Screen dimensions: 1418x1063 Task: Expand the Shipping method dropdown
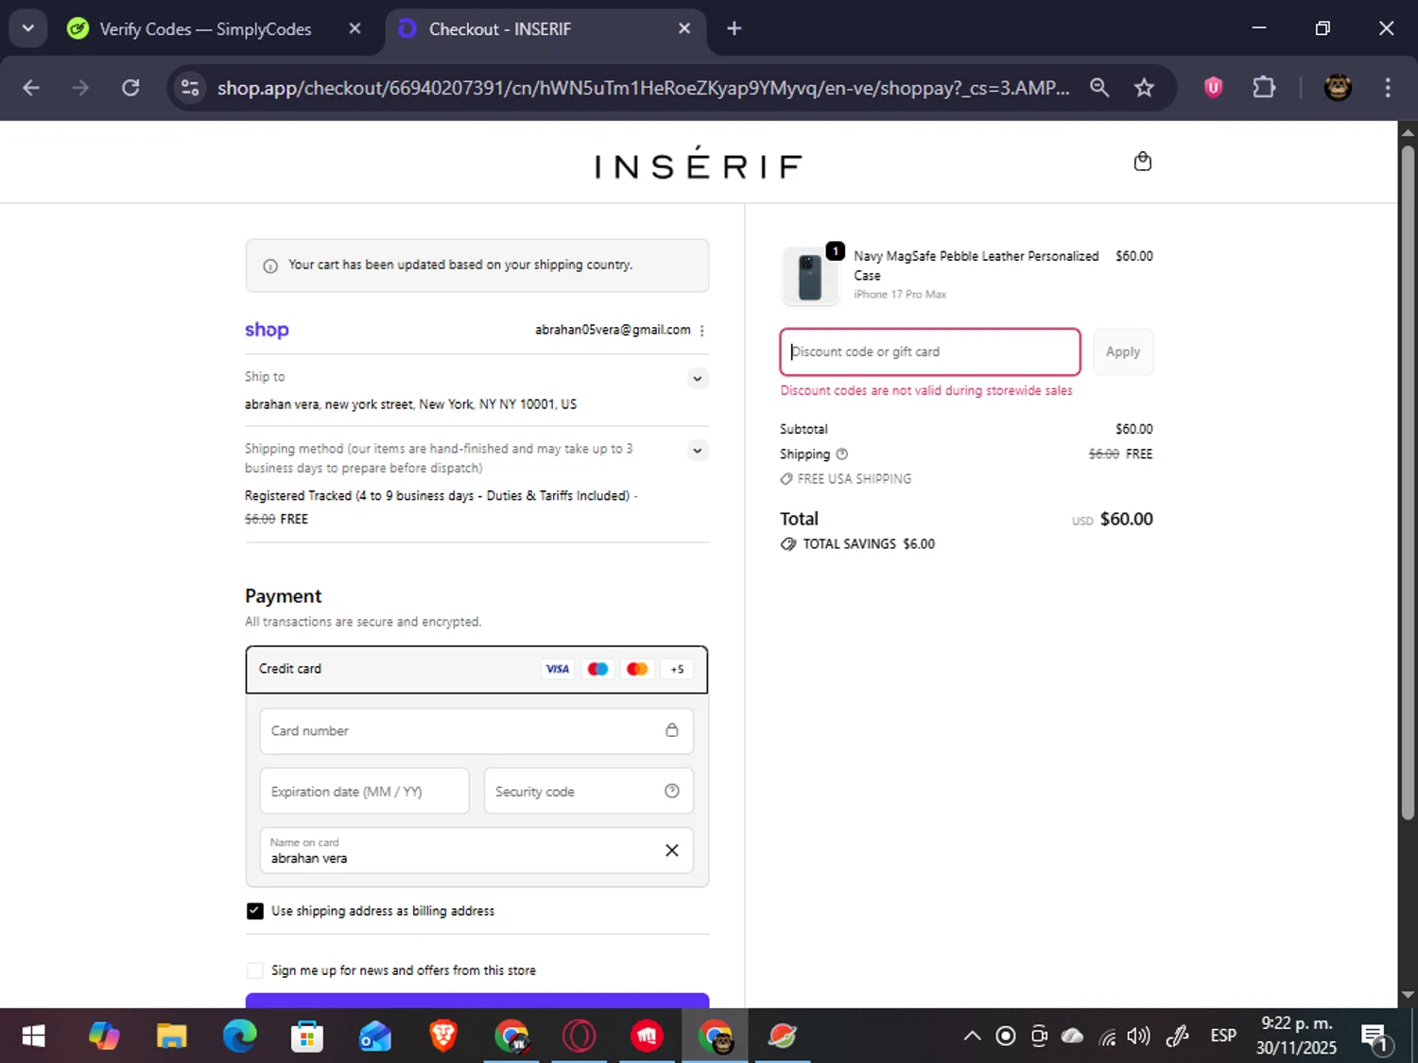pos(697,451)
